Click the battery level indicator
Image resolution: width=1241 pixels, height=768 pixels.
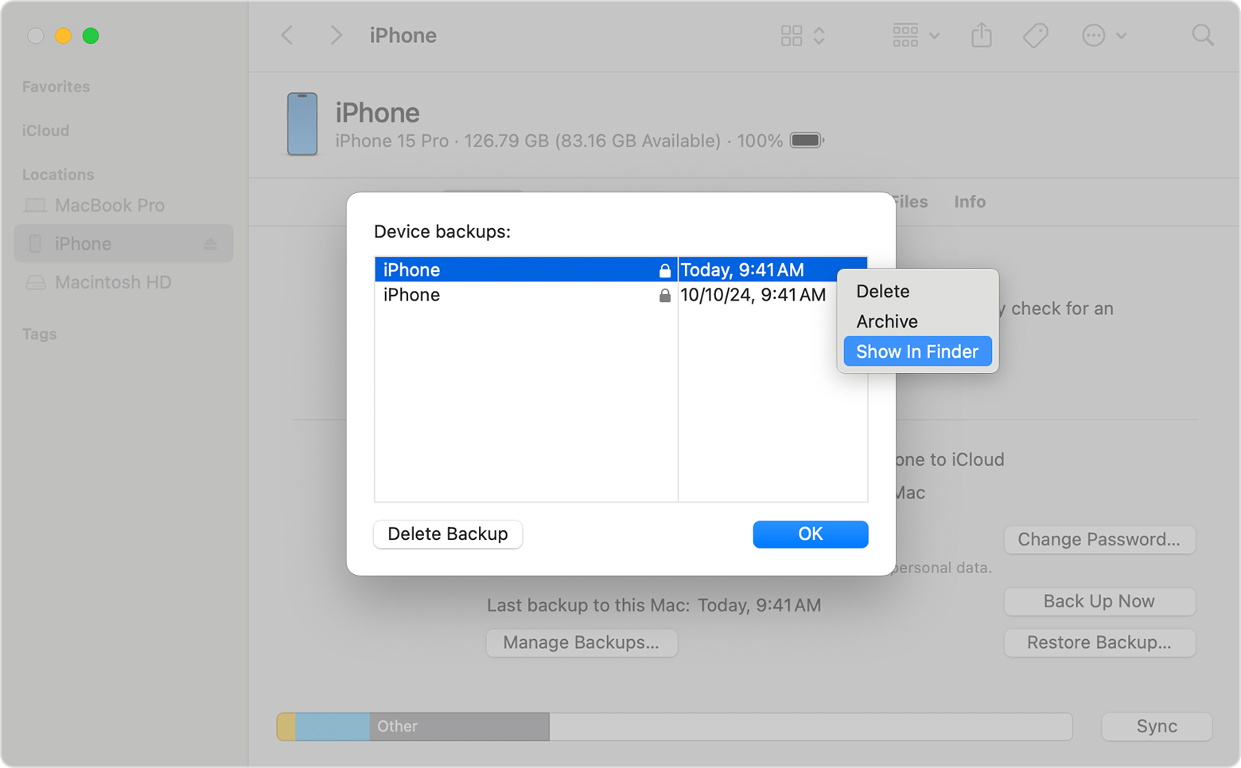(807, 141)
